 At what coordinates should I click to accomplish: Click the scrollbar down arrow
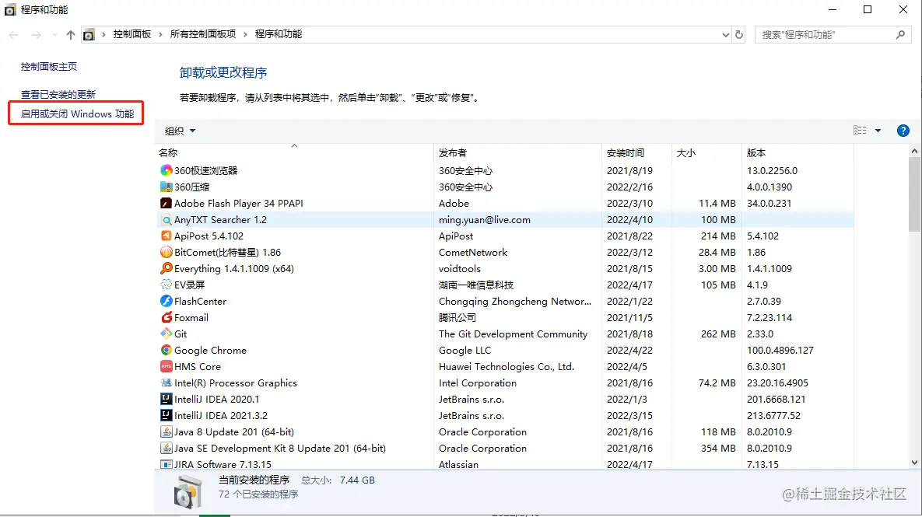pos(914,463)
